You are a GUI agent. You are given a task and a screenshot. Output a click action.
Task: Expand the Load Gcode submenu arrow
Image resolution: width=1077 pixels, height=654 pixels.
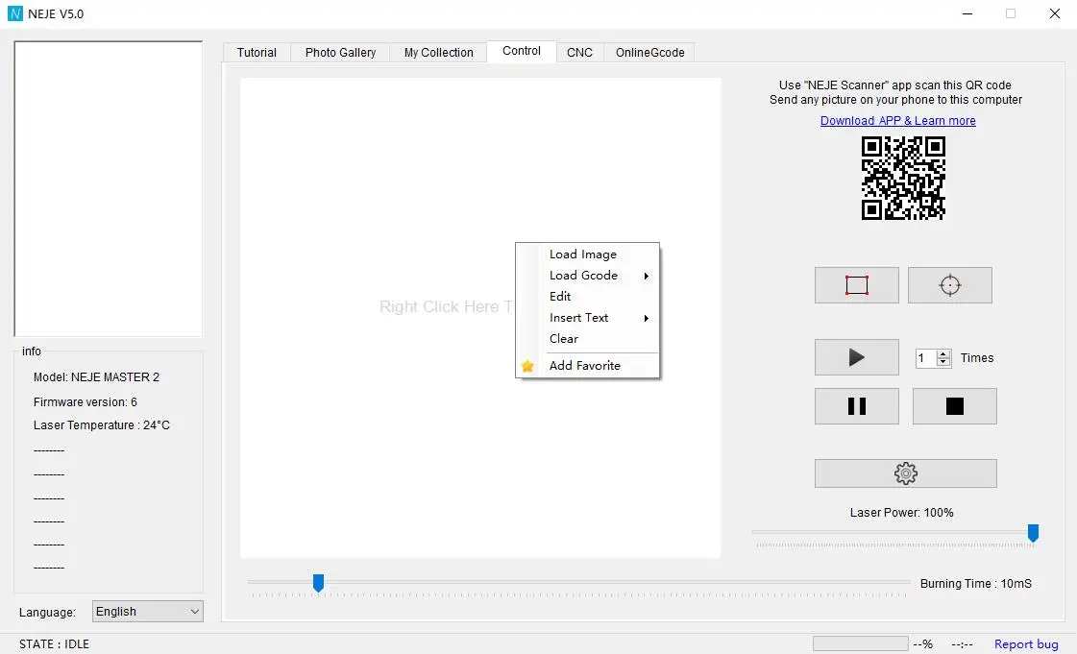coord(647,276)
